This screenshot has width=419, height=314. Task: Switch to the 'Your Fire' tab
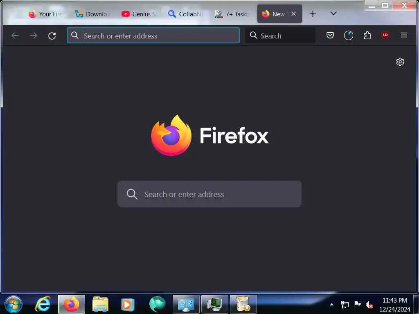coord(45,14)
